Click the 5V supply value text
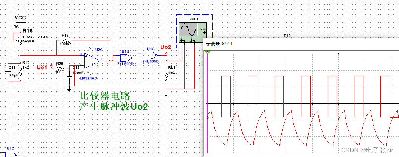399x157 pixels. coord(16,26)
